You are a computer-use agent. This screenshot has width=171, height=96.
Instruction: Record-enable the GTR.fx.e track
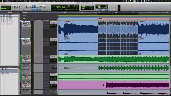pyautogui.click(x=23, y=41)
